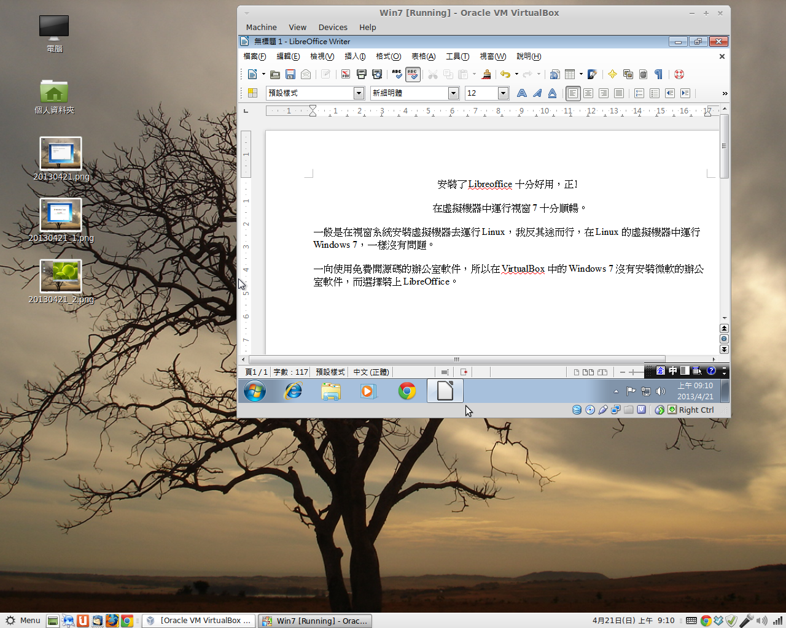Image resolution: width=786 pixels, height=628 pixels.
Task: Expand formatting toolbar overflow chevron
Action: (x=725, y=93)
